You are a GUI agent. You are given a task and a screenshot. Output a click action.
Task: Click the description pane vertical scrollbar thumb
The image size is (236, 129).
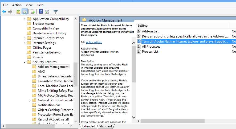(134, 64)
